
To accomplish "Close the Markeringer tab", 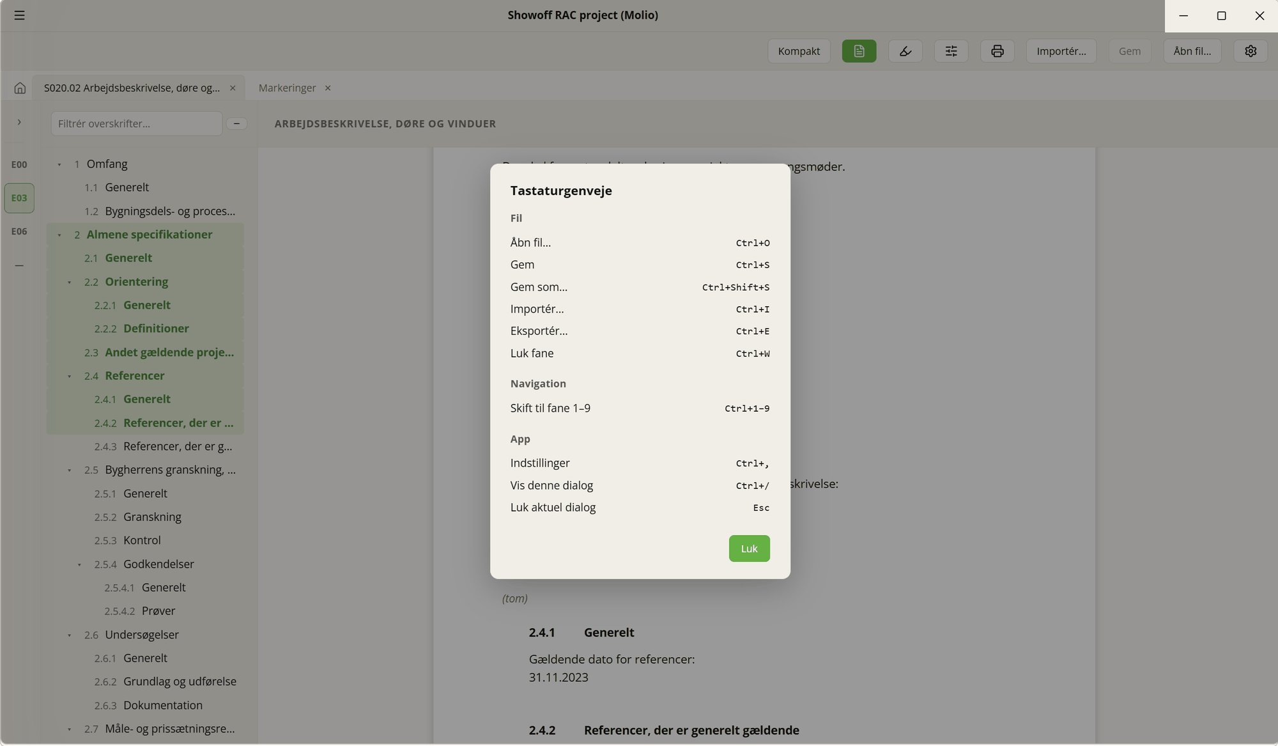I will 328,88.
